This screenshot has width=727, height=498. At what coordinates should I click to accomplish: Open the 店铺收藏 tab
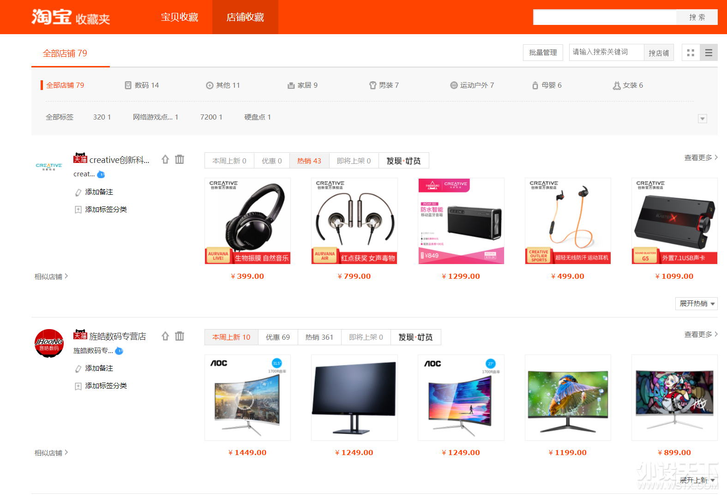click(245, 17)
